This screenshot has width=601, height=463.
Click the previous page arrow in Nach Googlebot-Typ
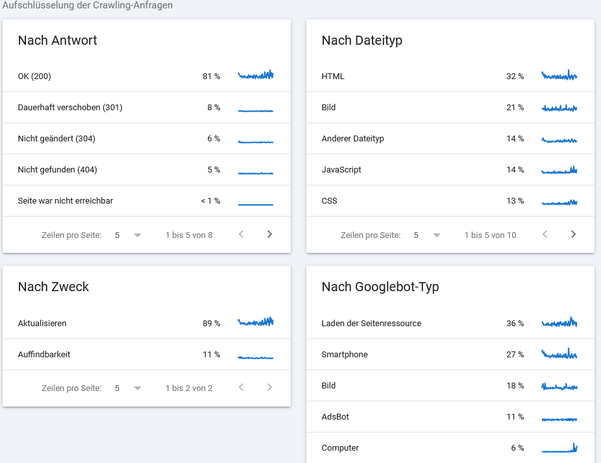tap(545, 460)
